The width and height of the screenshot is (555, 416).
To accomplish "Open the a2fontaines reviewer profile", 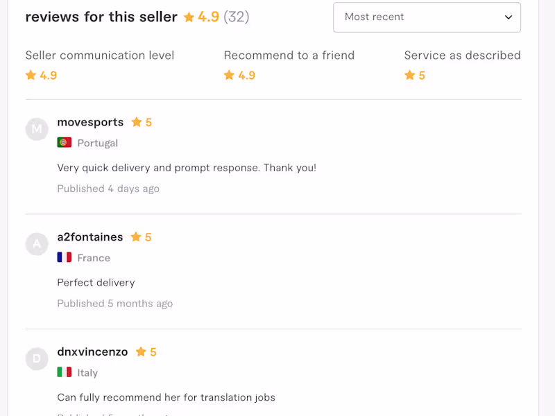I will pos(90,237).
